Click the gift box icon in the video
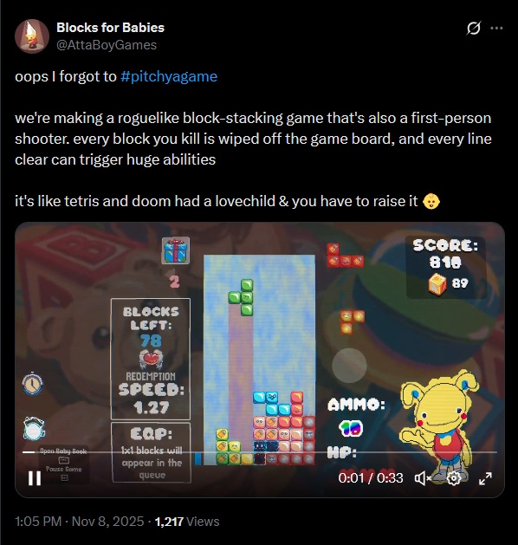Image resolution: width=518 pixels, height=545 pixels. [x=176, y=250]
